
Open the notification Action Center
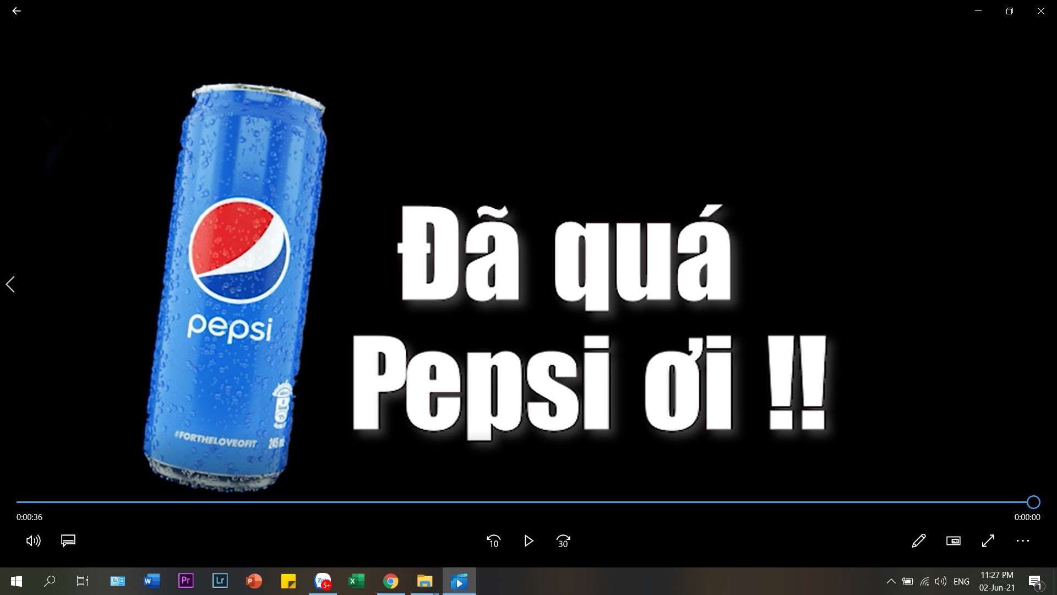tap(1035, 582)
